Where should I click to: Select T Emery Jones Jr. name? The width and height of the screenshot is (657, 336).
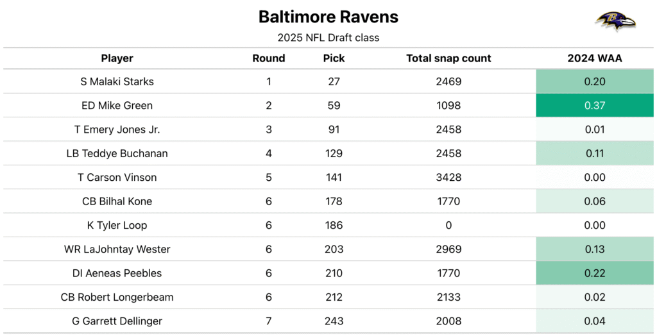(x=117, y=130)
